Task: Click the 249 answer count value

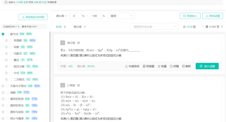Action: [70, 66]
